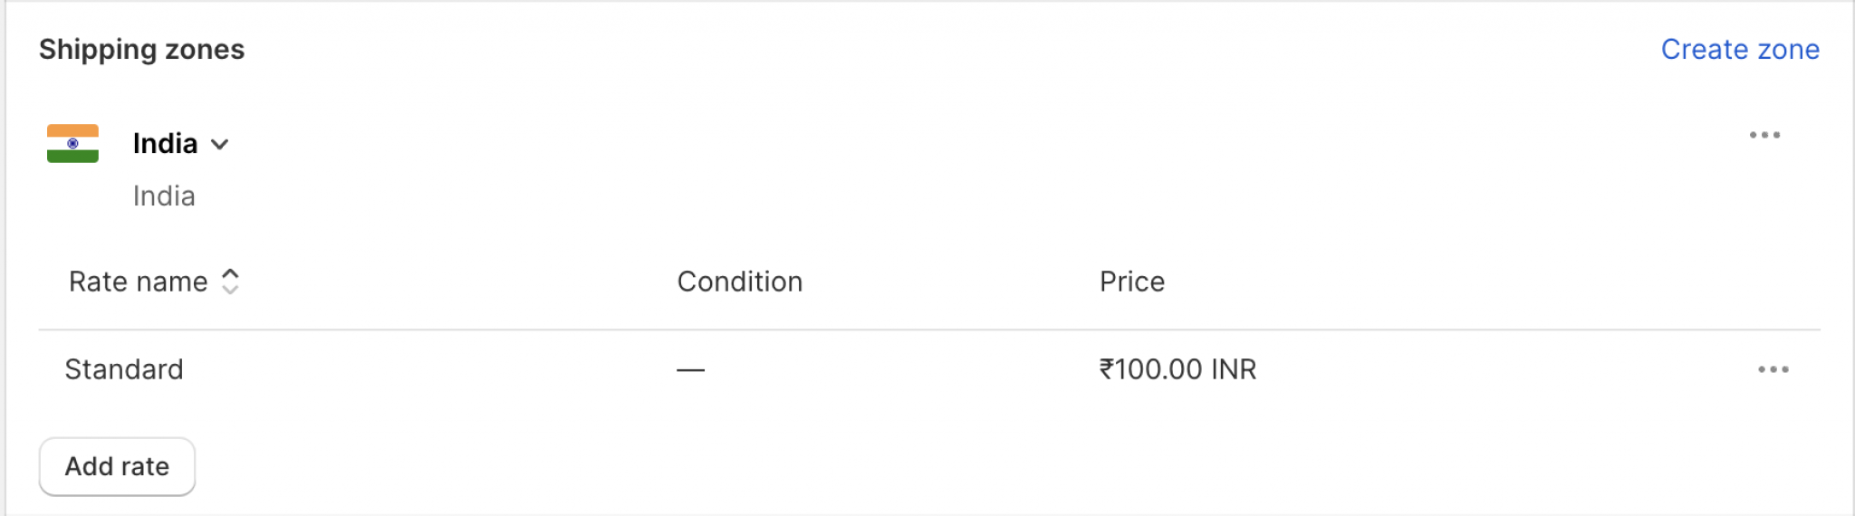The image size is (1855, 516).
Task: Click the Create zone link
Action: (1739, 49)
